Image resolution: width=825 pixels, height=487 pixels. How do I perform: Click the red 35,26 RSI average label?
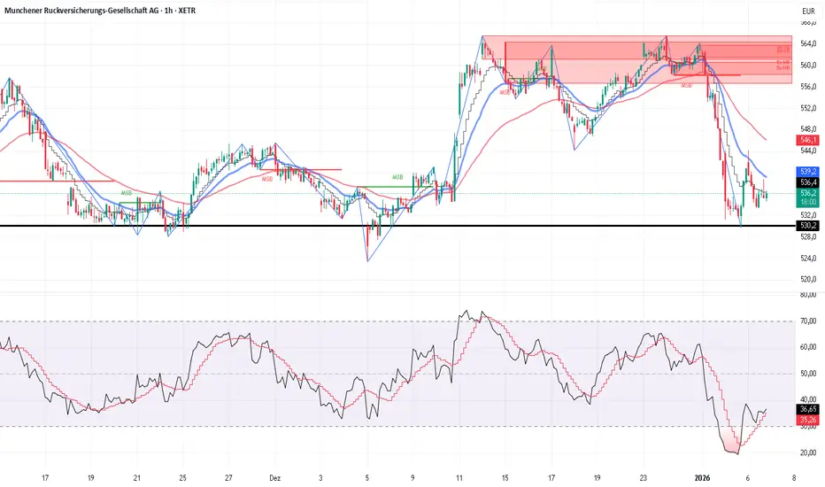[x=808, y=420]
